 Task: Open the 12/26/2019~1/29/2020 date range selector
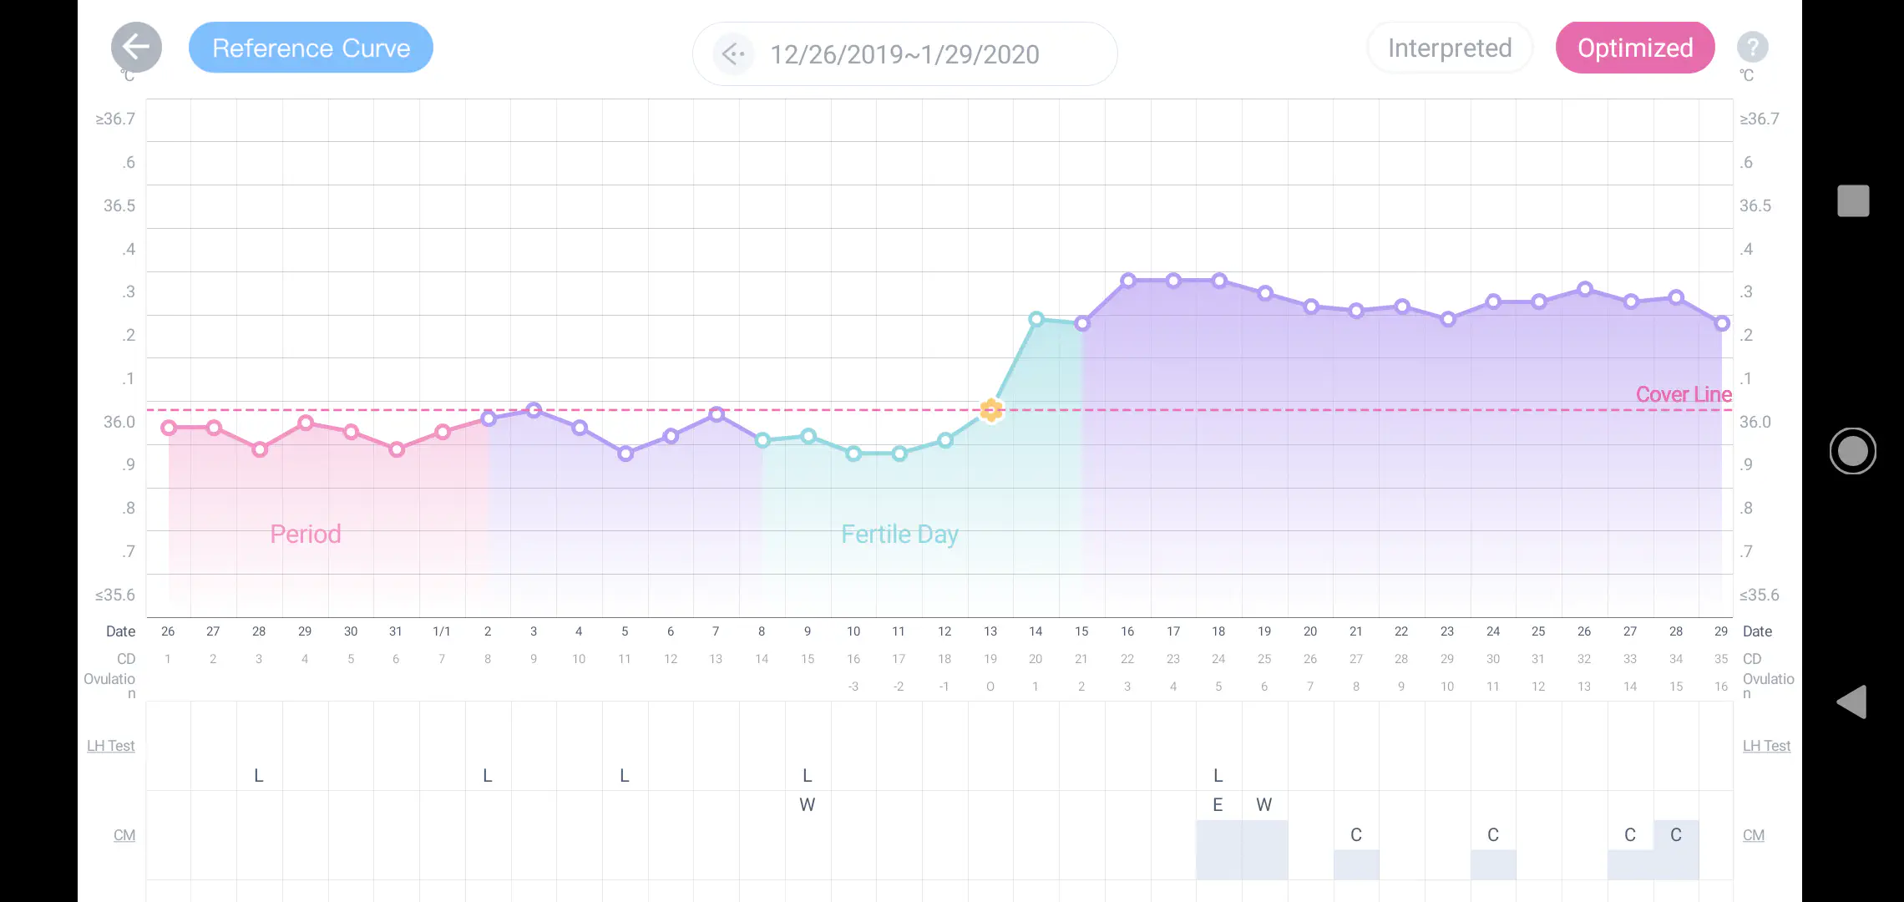click(904, 54)
